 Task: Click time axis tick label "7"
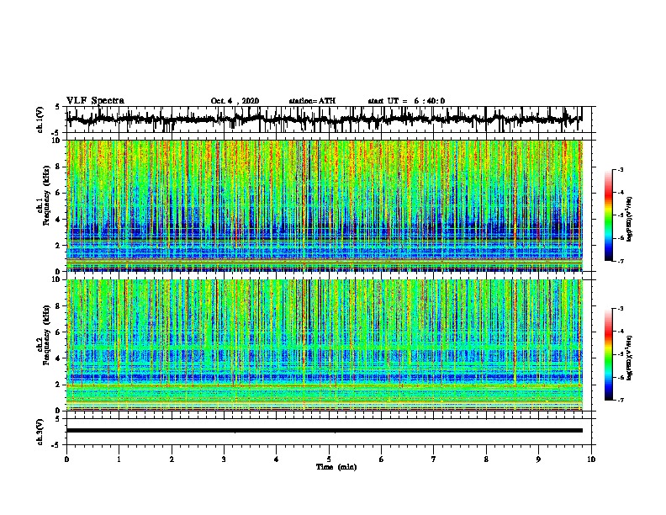tap(434, 459)
